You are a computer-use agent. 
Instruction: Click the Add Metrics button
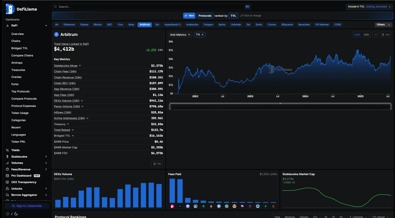[x=180, y=35]
